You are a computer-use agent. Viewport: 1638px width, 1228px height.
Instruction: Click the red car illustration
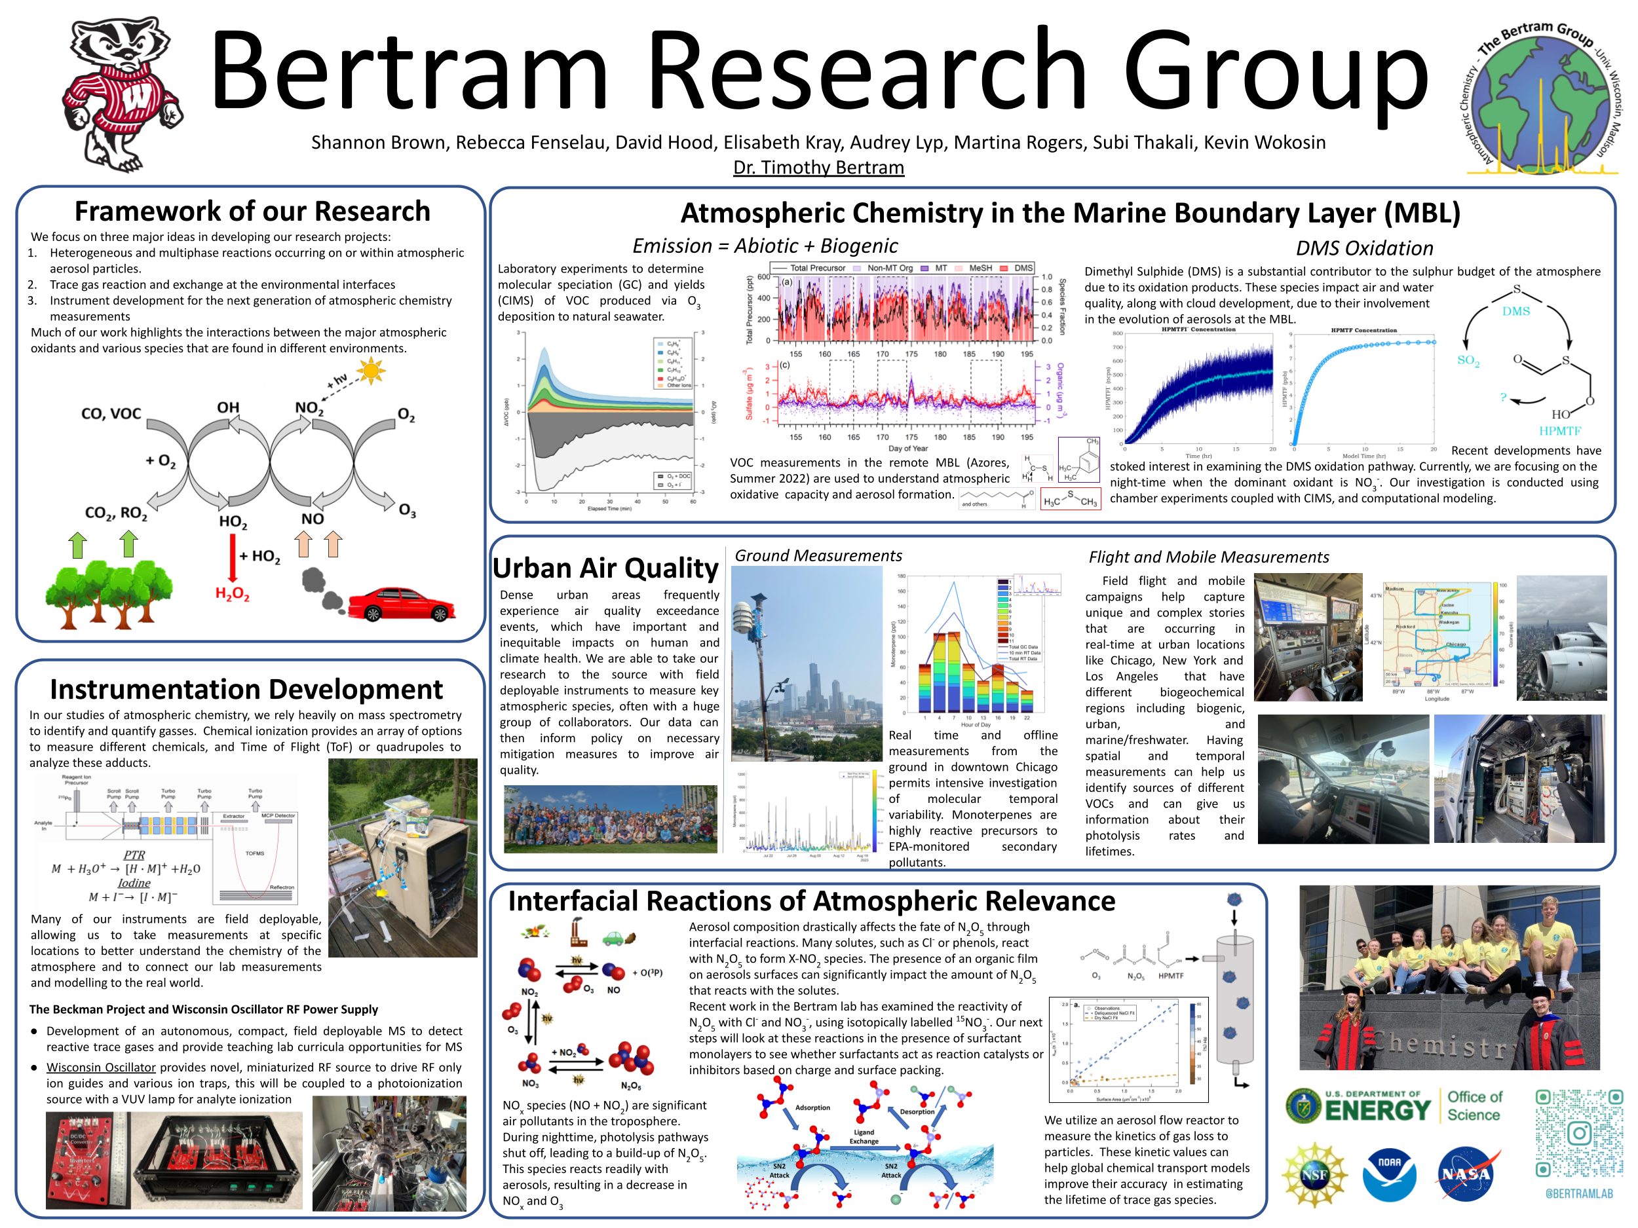(x=402, y=604)
